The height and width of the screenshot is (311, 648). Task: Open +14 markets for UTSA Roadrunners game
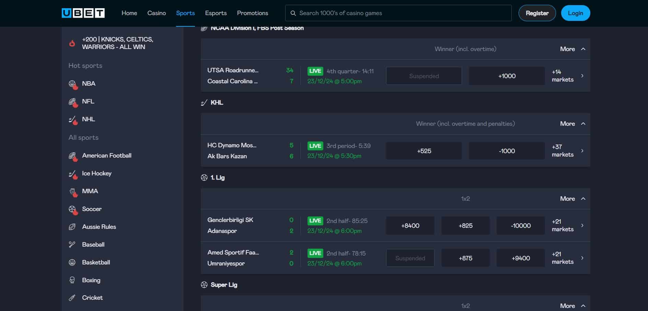pyautogui.click(x=568, y=76)
